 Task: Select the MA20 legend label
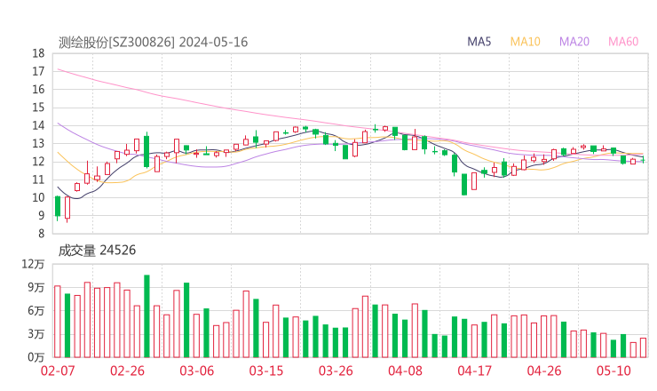(x=574, y=42)
